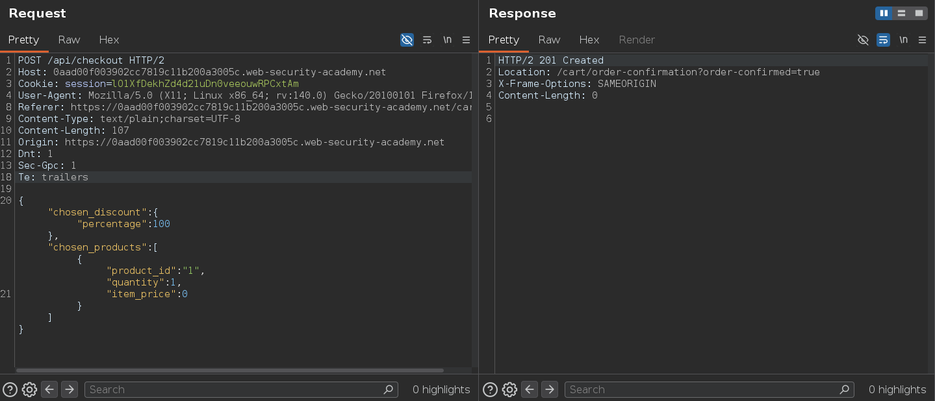The height and width of the screenshot is (401, 935).
Task: Click the "product_id":"1" line
Action: [156, 271]
